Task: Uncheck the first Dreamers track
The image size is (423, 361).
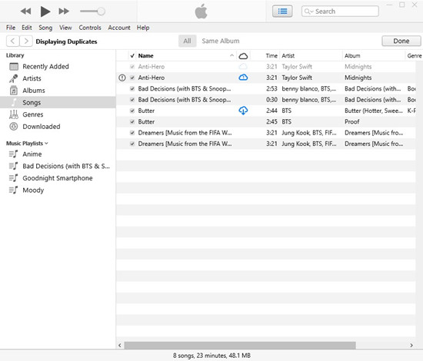Action: click(x=132, y=133)
